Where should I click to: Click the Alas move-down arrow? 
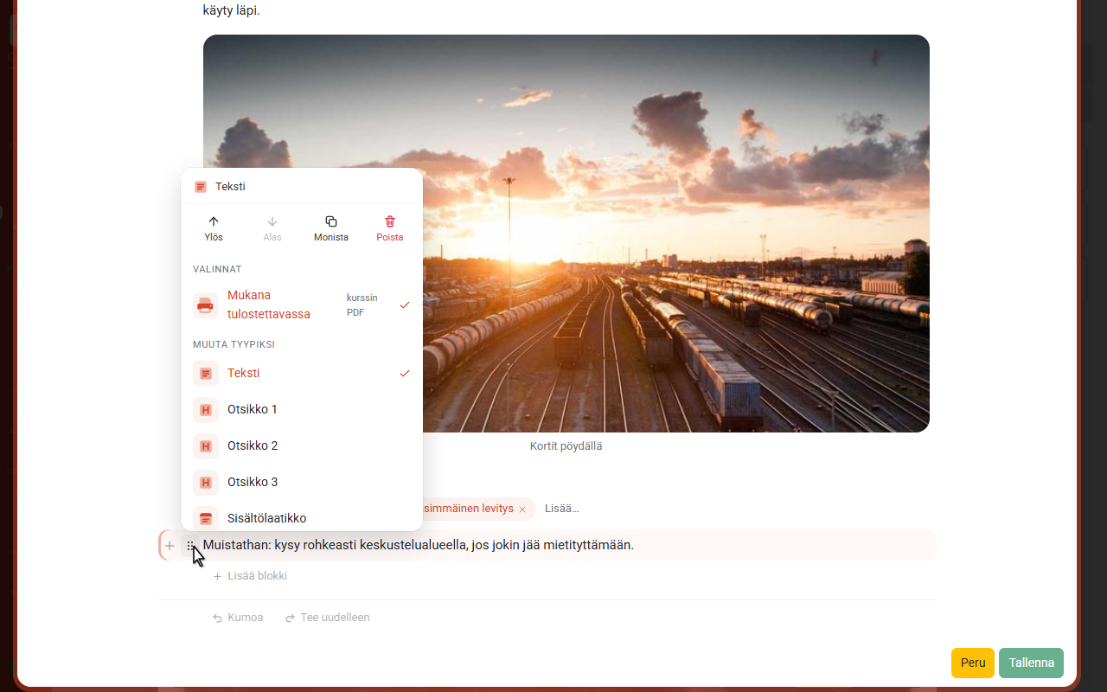click(272, 229)
